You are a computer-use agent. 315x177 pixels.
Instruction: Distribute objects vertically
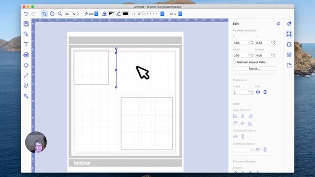(x=243, y=137)
